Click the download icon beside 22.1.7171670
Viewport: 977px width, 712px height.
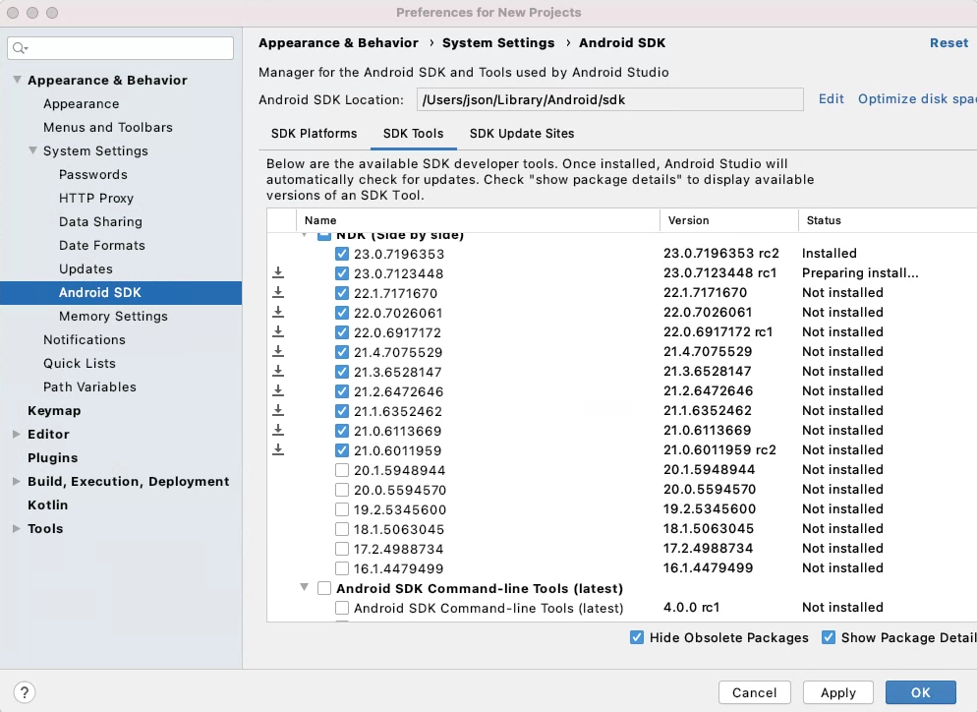[x=278, y=292]
